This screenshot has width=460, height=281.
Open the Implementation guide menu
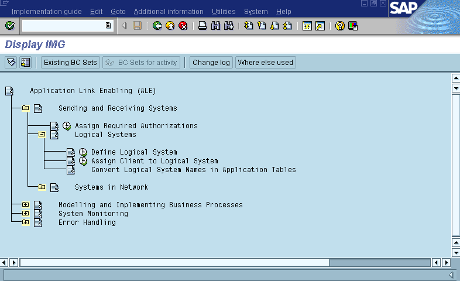[x=47, y=12]
